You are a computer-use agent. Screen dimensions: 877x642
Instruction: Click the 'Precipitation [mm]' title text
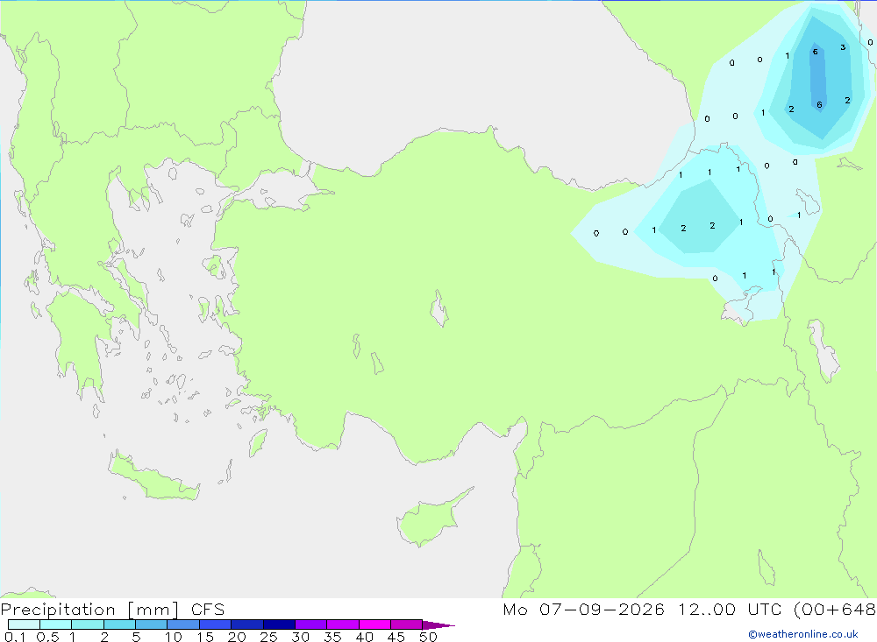tap(90, 610)
